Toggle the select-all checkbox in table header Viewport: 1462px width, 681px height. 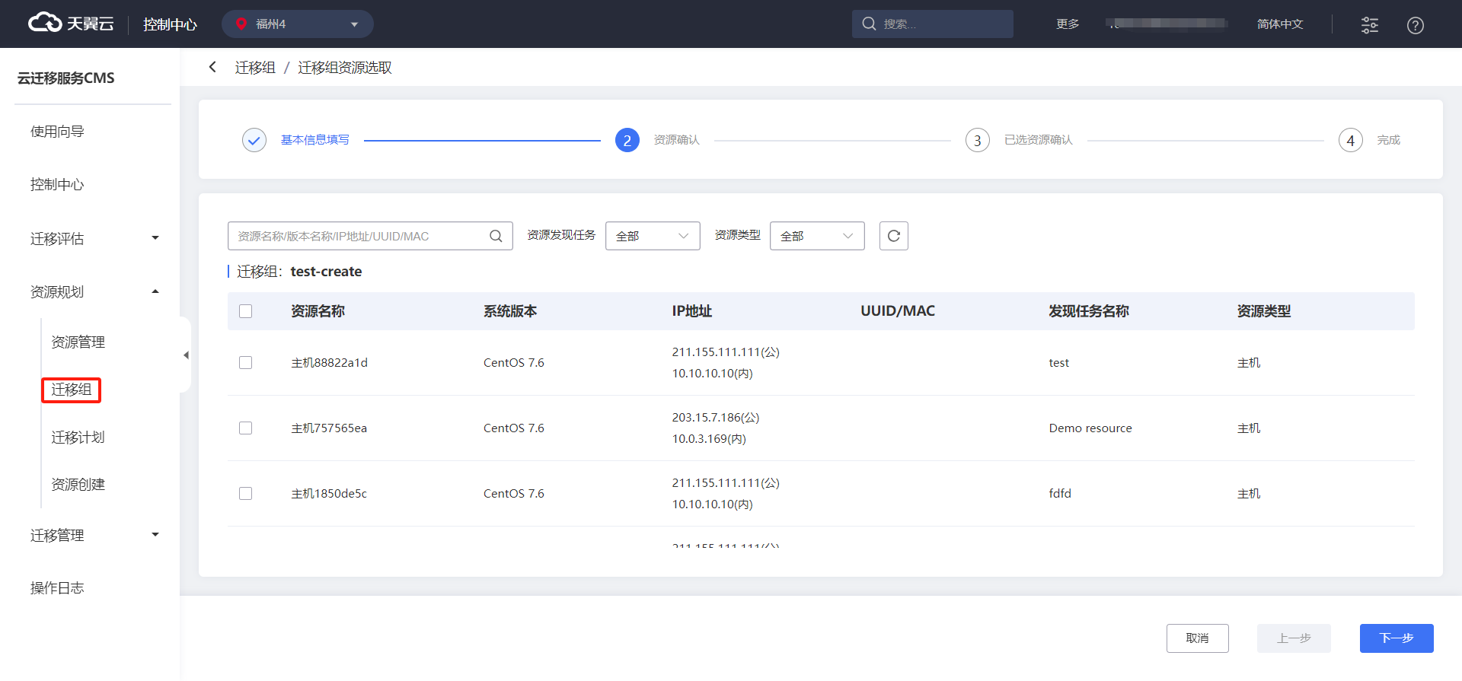245,311
